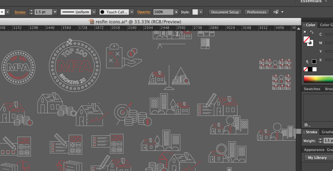Select the large MPA Top 100 badge artwork

tap(75, 66)
